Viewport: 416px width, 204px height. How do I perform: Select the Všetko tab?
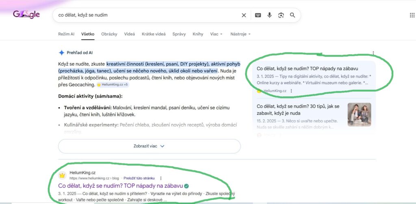tap(88, 34)
